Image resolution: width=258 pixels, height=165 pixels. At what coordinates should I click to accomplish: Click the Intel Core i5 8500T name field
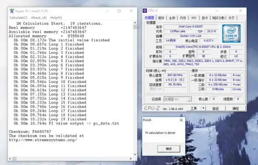pyautogui.click(x=191, y=26)
